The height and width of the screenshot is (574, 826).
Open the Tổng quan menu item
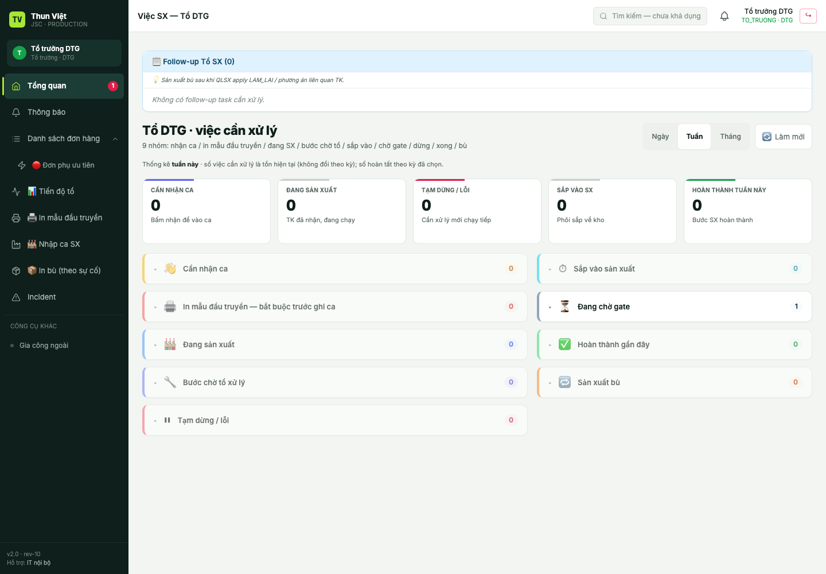click(x=64, y=86)
